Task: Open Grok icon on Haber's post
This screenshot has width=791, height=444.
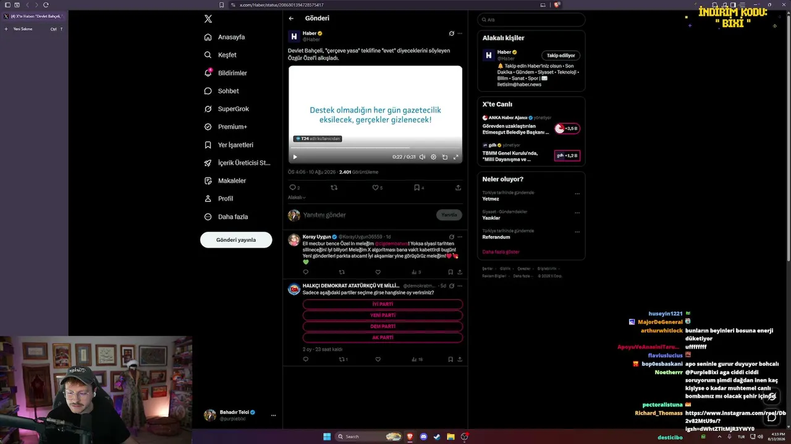Action: point(452,33)
